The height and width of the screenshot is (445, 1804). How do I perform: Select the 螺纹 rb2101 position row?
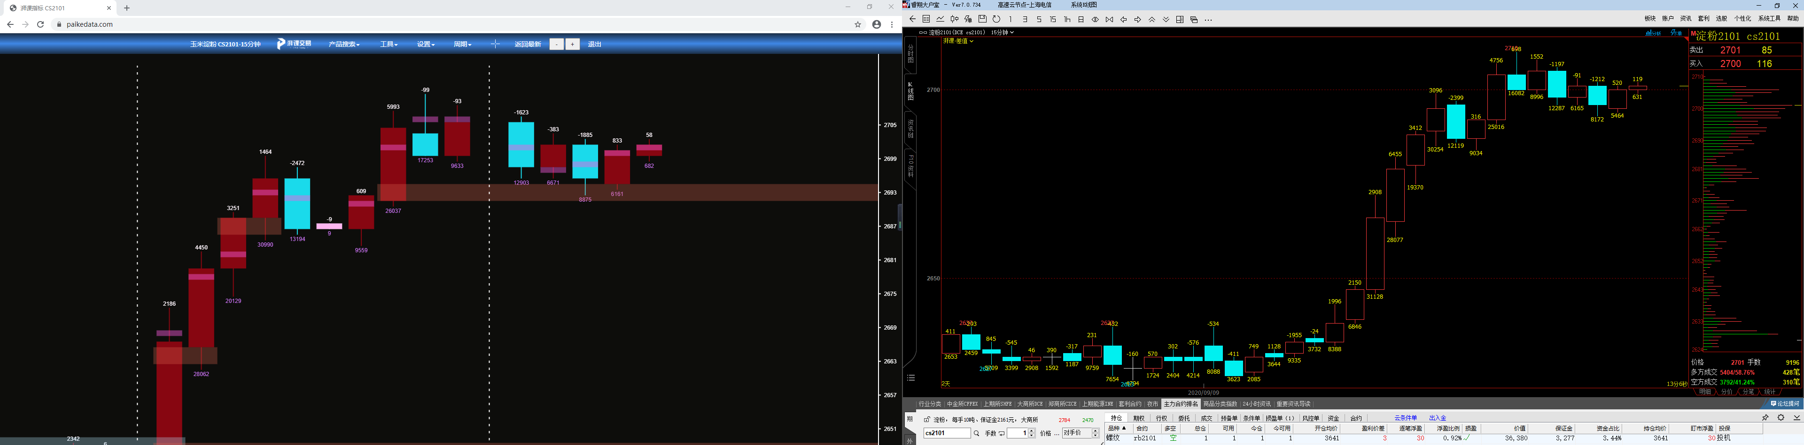pyautogui.click(x=1454, y=438)
